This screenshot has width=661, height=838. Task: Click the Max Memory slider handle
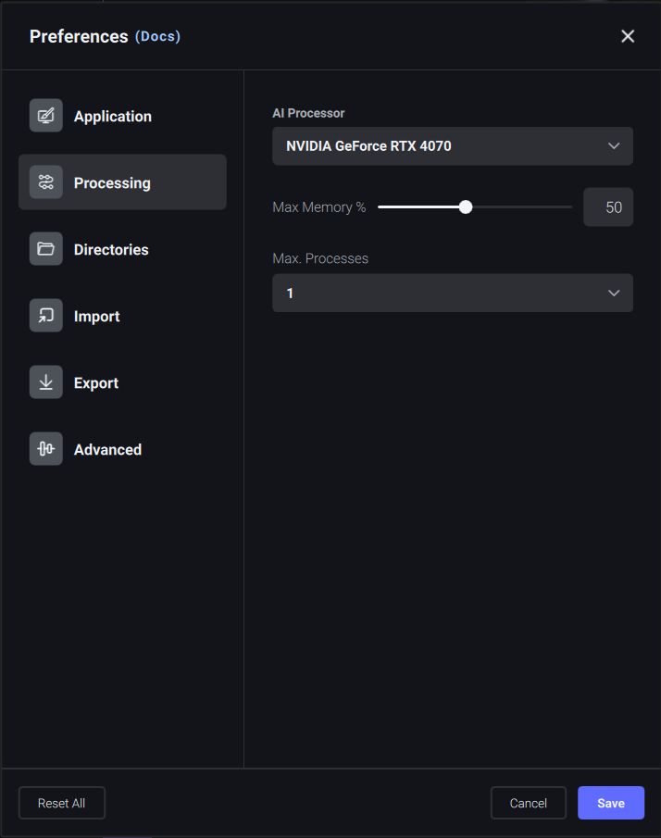coord(465,206)
